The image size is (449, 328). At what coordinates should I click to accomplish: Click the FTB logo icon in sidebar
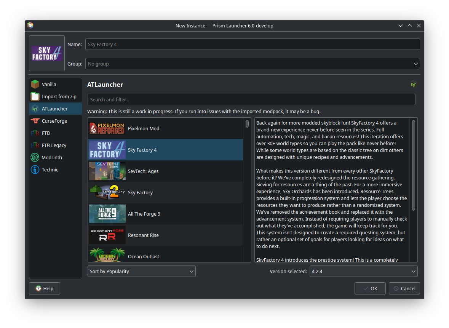click(x=35, y=133)
